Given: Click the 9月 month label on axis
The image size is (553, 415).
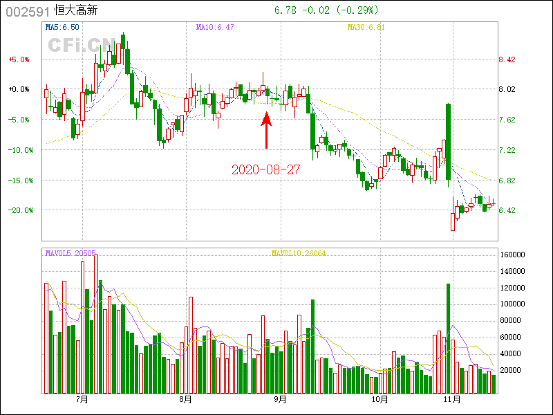Looking at the screenshot, I should pyautogui.click(x=280, y=399).
